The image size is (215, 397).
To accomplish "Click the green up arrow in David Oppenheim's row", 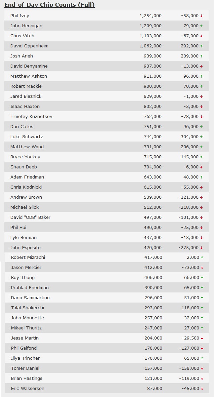I will coord(201,46).
